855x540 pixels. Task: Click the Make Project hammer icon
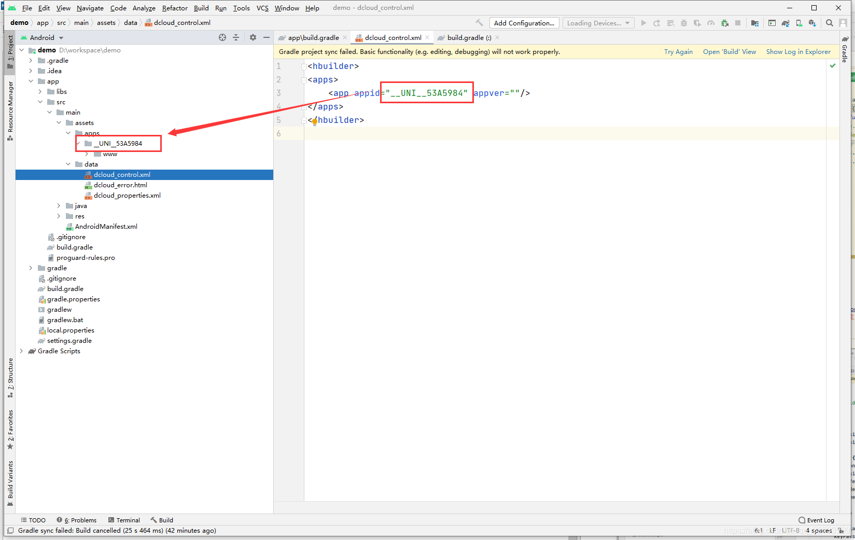pos(479,23)
